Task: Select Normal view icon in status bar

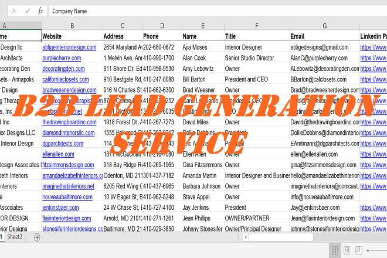Action: coord(335,250)
